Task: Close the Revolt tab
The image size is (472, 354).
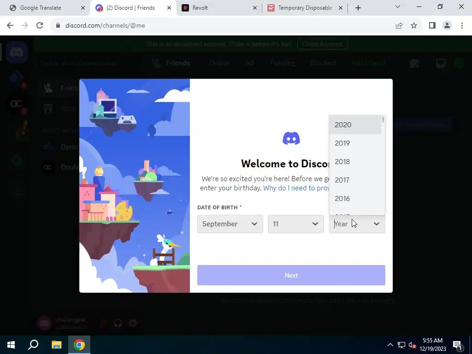Action: [x=254, y=8]
